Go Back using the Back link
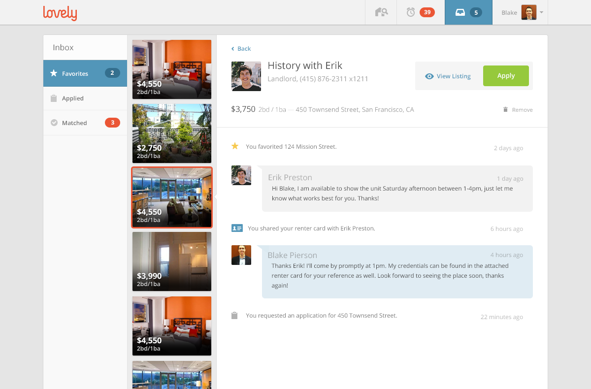Image resolution: width=591 pixels, height=389 pixels. pos(241,49)
